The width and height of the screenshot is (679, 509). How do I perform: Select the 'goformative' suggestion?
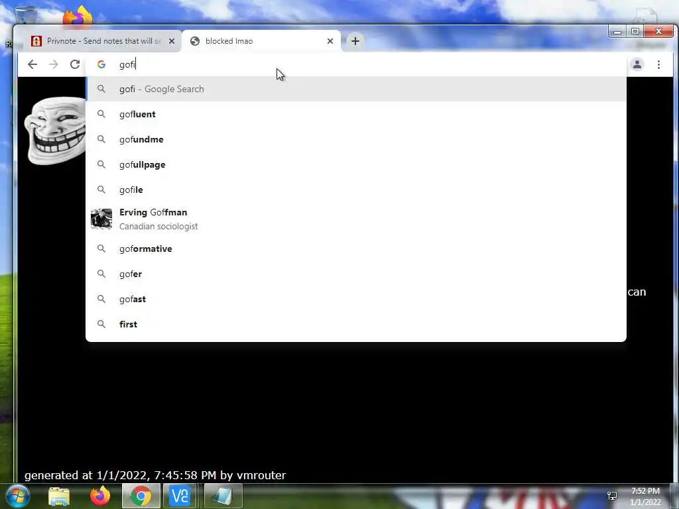[x=356, y=249]
